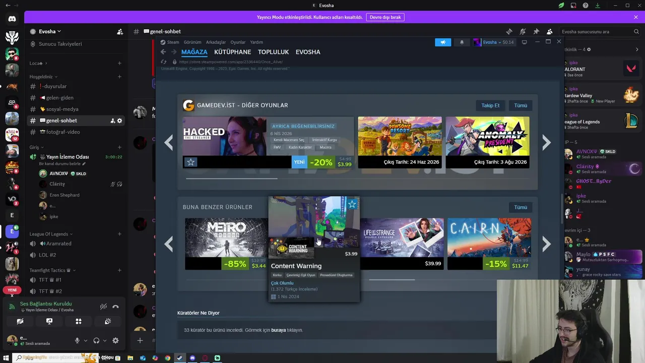Click invite people icon next to Evosha
This screenshot has height=363, width=645.
point(120,31)
